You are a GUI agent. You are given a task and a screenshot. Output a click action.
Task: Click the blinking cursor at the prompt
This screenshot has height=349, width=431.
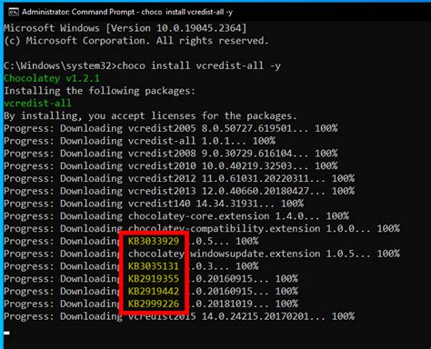6,333
